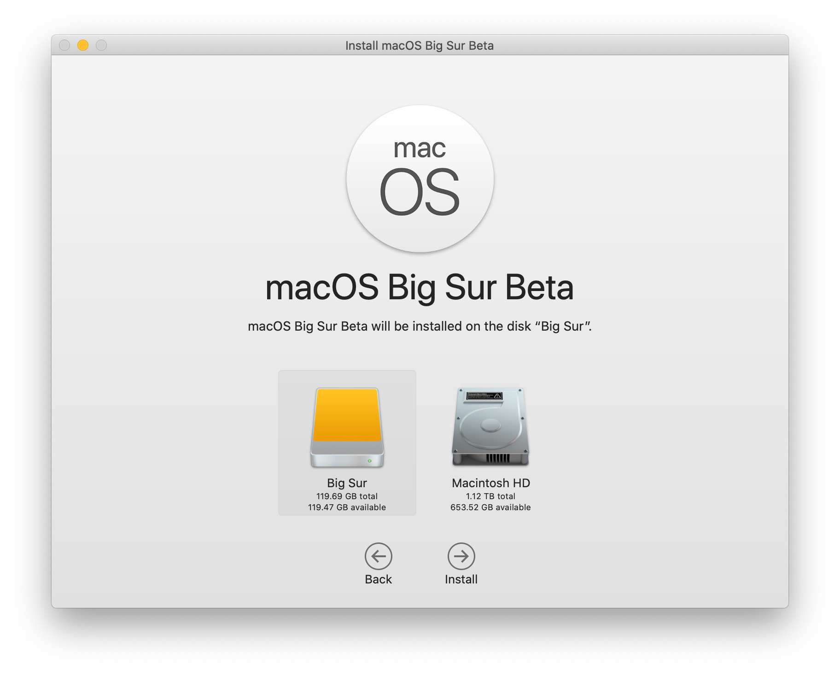Viewport: 840px width, 676px height.
Task: Click the Install arrow circle icon
Action: (x=461, y=556)
